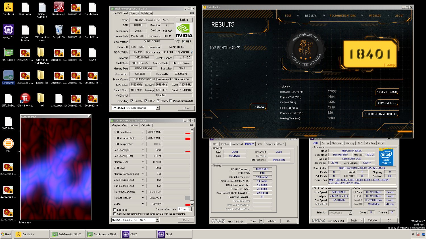Open the GPU Load sensor dropdown

(x=143, y=168)
